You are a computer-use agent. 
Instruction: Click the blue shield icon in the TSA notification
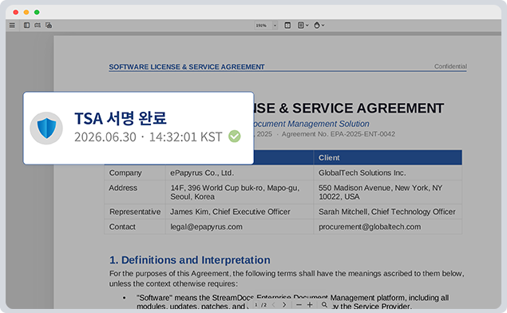pos(46,128)
